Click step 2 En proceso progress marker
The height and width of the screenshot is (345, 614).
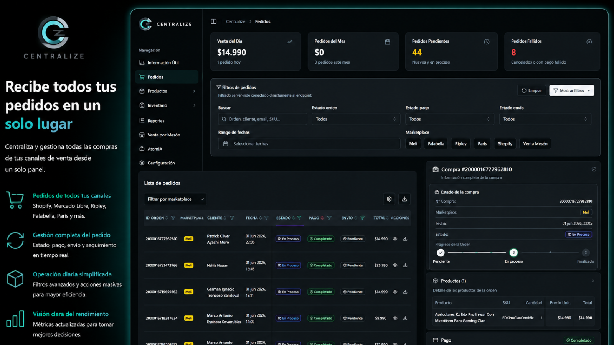coord(513,253)
